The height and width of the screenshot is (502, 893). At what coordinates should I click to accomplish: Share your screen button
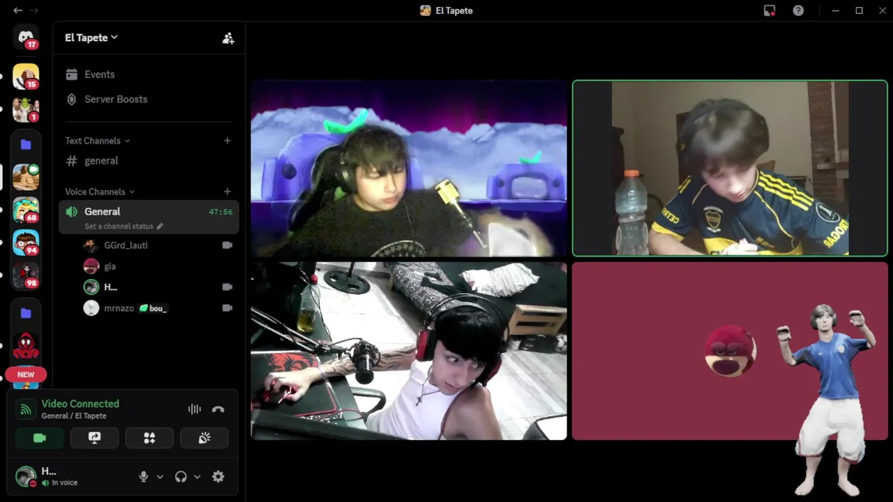tap(94, 438)
